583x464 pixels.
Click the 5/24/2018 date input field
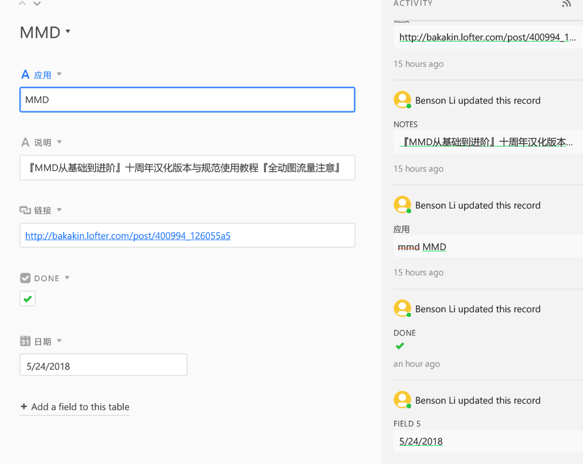coord(103,365)
